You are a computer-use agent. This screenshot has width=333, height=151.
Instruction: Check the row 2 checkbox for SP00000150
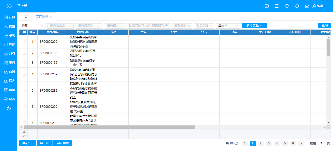(x=24, y=53)
